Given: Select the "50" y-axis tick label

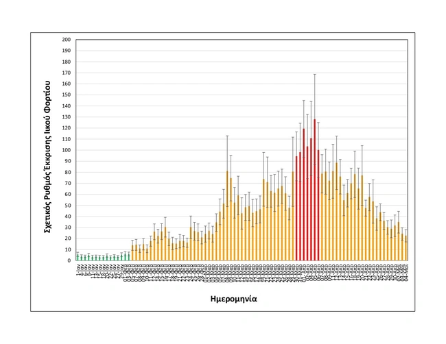Looking at the screenshot, I should [68, 206].
